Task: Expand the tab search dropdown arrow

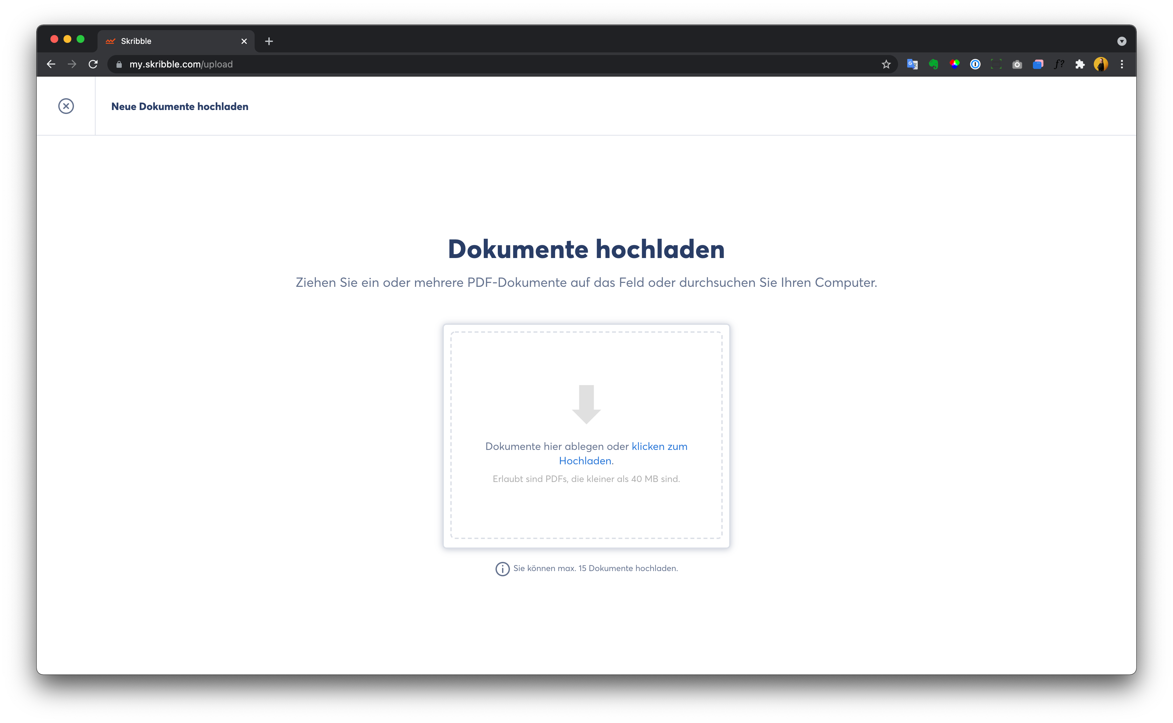Action: [x=1122, y=42]
